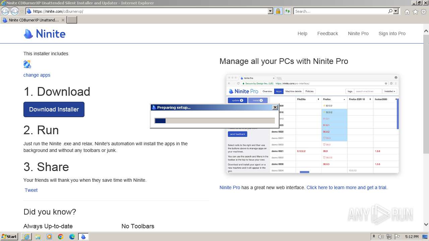Open the search provider dropdown arrow

point(396,11)
